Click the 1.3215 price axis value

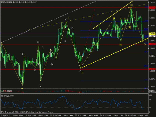(x=152, y=25)
